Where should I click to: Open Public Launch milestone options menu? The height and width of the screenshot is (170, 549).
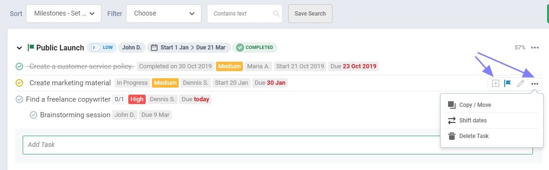point(535,48)
